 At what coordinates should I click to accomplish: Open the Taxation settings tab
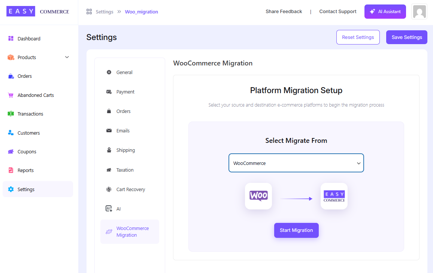tap(125, 170)
